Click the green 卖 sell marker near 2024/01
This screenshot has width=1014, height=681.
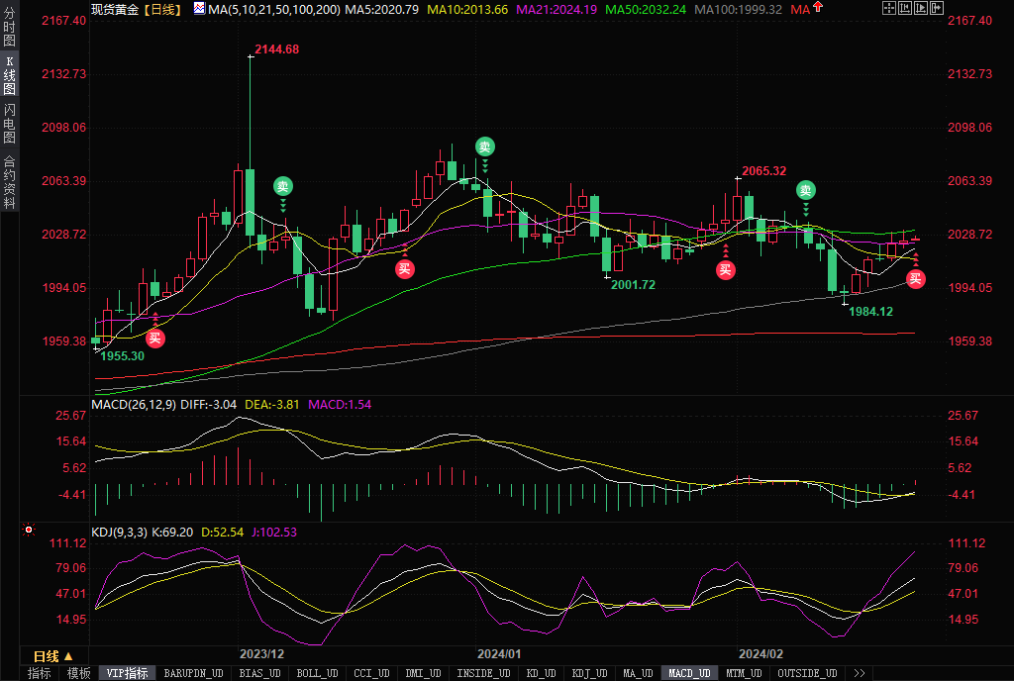tap(484, 146)
